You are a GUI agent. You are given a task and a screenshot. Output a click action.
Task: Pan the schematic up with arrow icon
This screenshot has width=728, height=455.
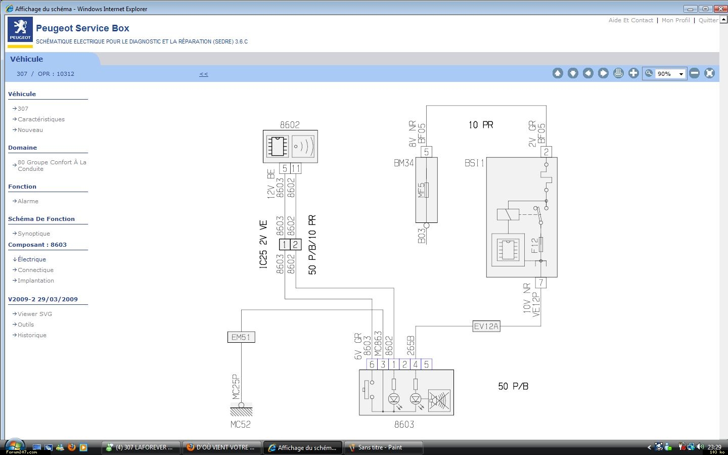click(x=558, y=73)
